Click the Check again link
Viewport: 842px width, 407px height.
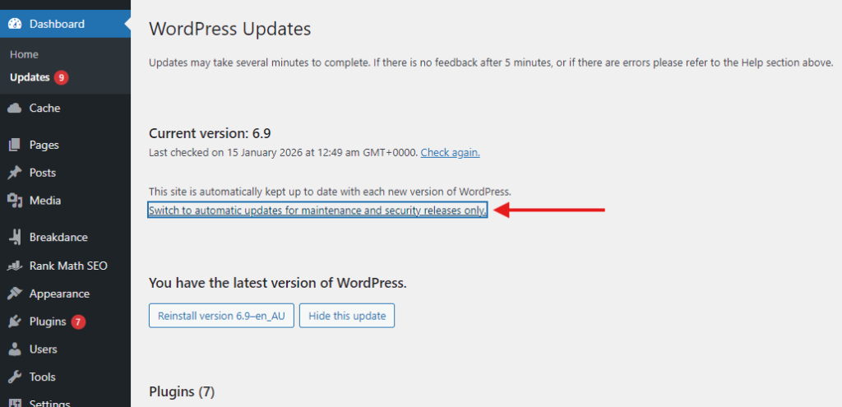[450, 152]
